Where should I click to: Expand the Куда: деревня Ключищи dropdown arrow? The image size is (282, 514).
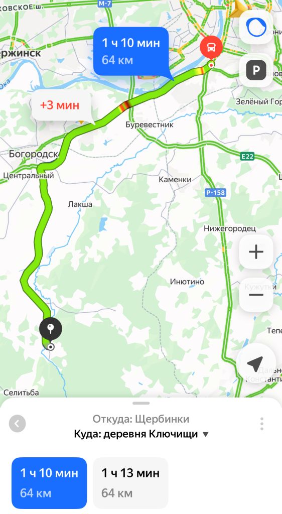tap(205, 435)
